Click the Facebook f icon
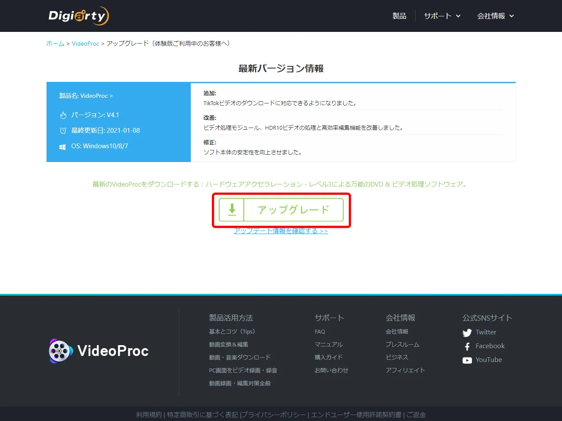The width and height of the screenshot is (562, 421). click(467, 346)
